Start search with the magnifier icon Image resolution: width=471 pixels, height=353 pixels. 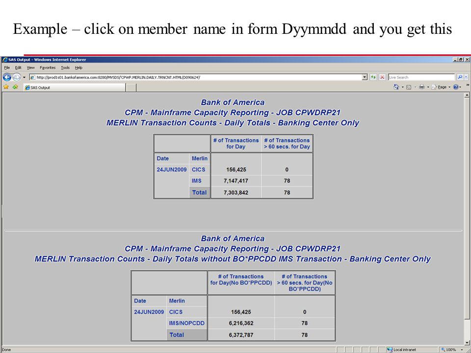[x=460, y=77]
